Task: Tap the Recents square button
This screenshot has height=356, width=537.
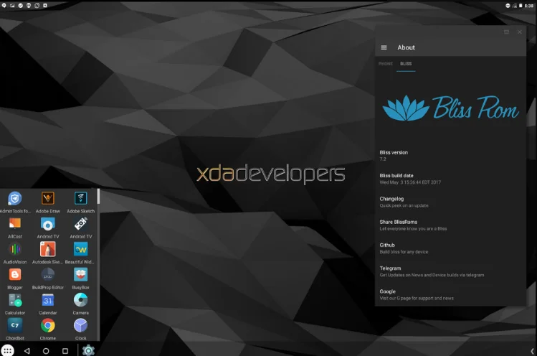Action: [65, 351]
